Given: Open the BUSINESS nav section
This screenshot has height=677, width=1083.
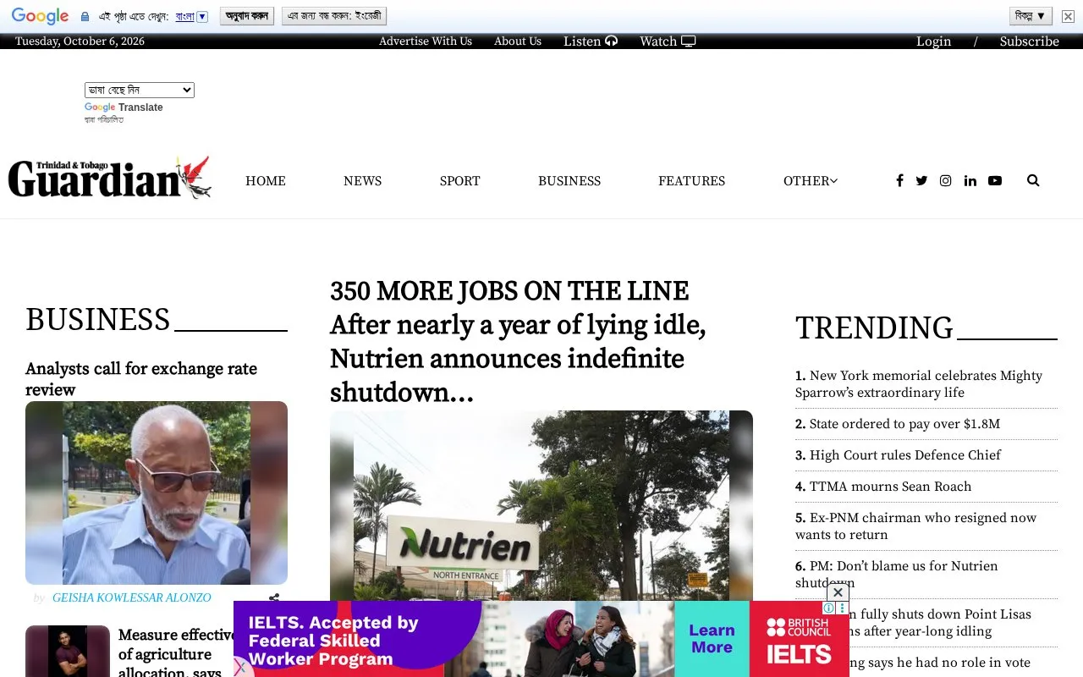Looking at the screenshot, I should tap(569, 180).
